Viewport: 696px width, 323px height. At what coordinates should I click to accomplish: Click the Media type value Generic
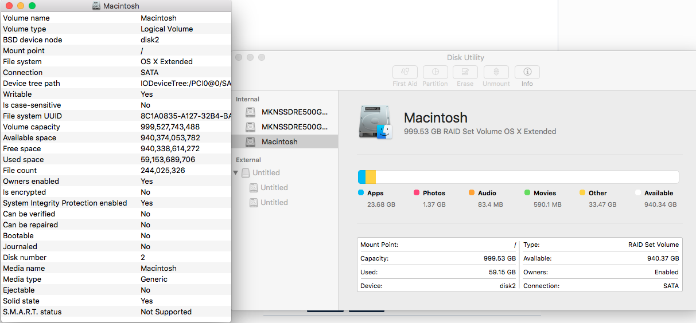pyautogui.click(x=154, y=279)
